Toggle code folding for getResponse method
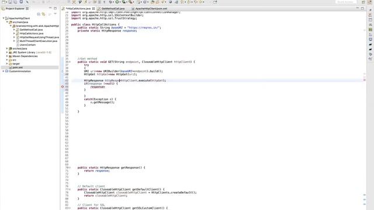The image size is (374, 210). (70, 167)
